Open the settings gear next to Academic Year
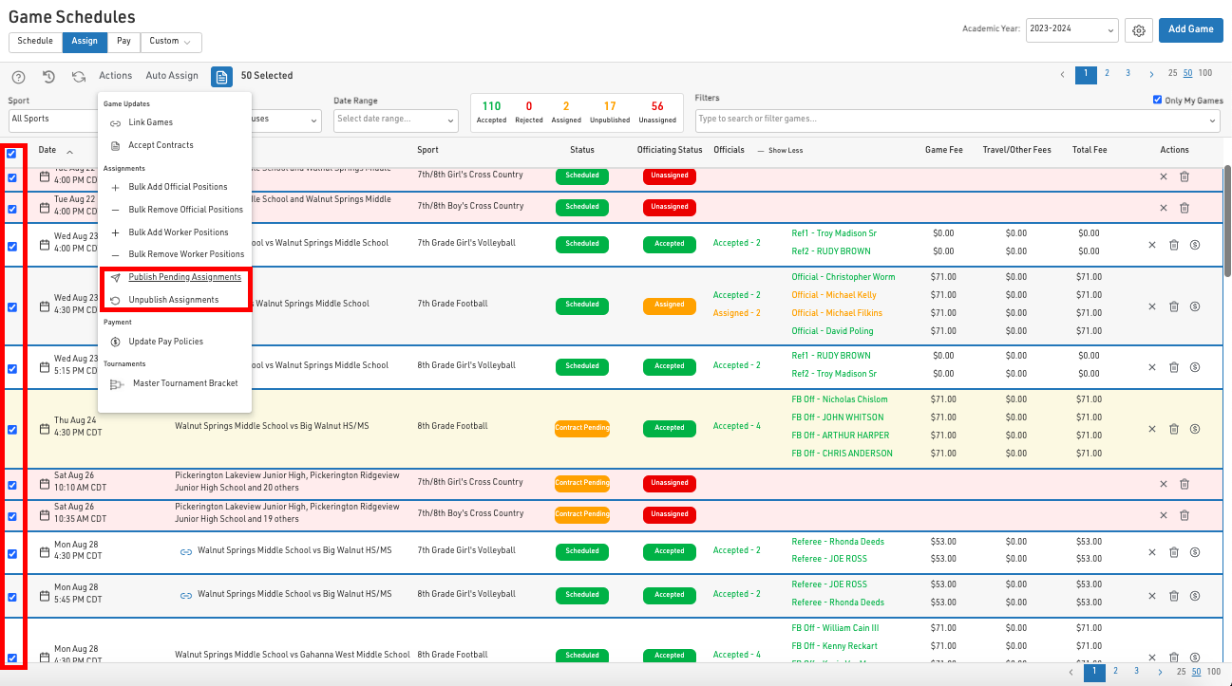Viewport: 1232px width, 686px height. [1139, 30]
